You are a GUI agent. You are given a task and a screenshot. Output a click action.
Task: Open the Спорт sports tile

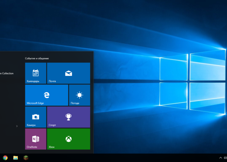point(68,117)
